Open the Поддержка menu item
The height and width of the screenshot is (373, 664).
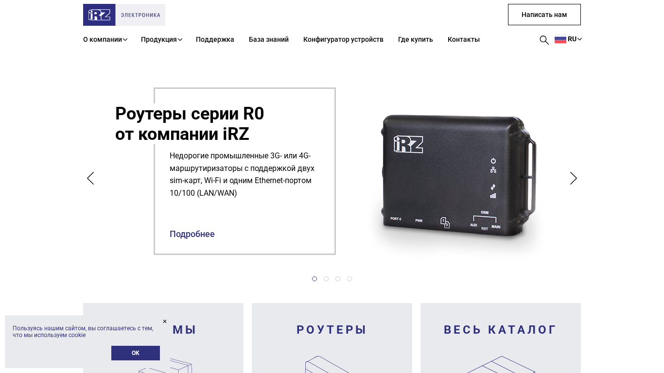(x=215, y=39)
